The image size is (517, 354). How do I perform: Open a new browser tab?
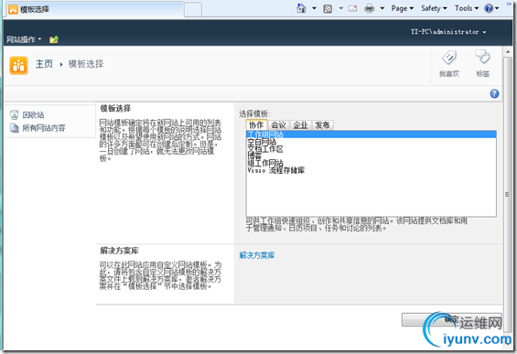pos(193,9)
